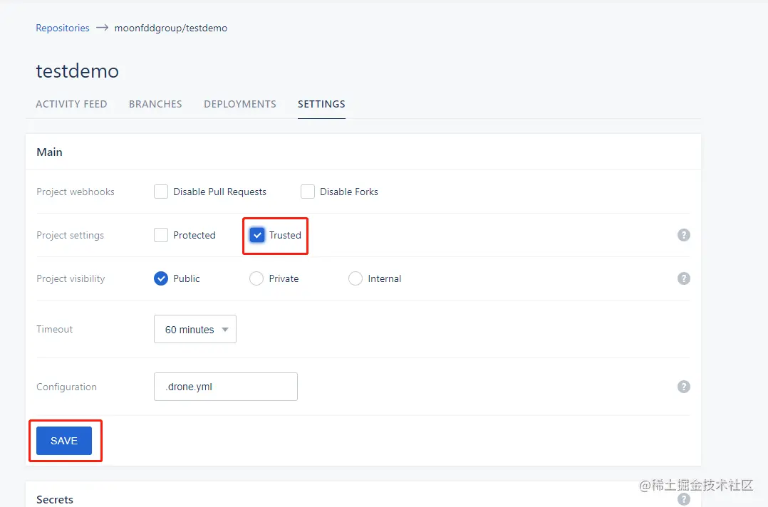Open help icon for Configuration row

(684, 387)
